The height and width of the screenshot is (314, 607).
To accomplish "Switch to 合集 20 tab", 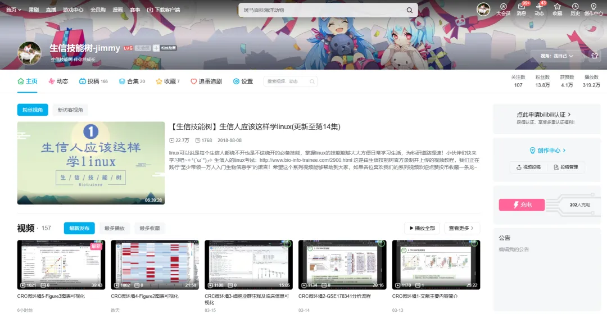I will point(132,81).
